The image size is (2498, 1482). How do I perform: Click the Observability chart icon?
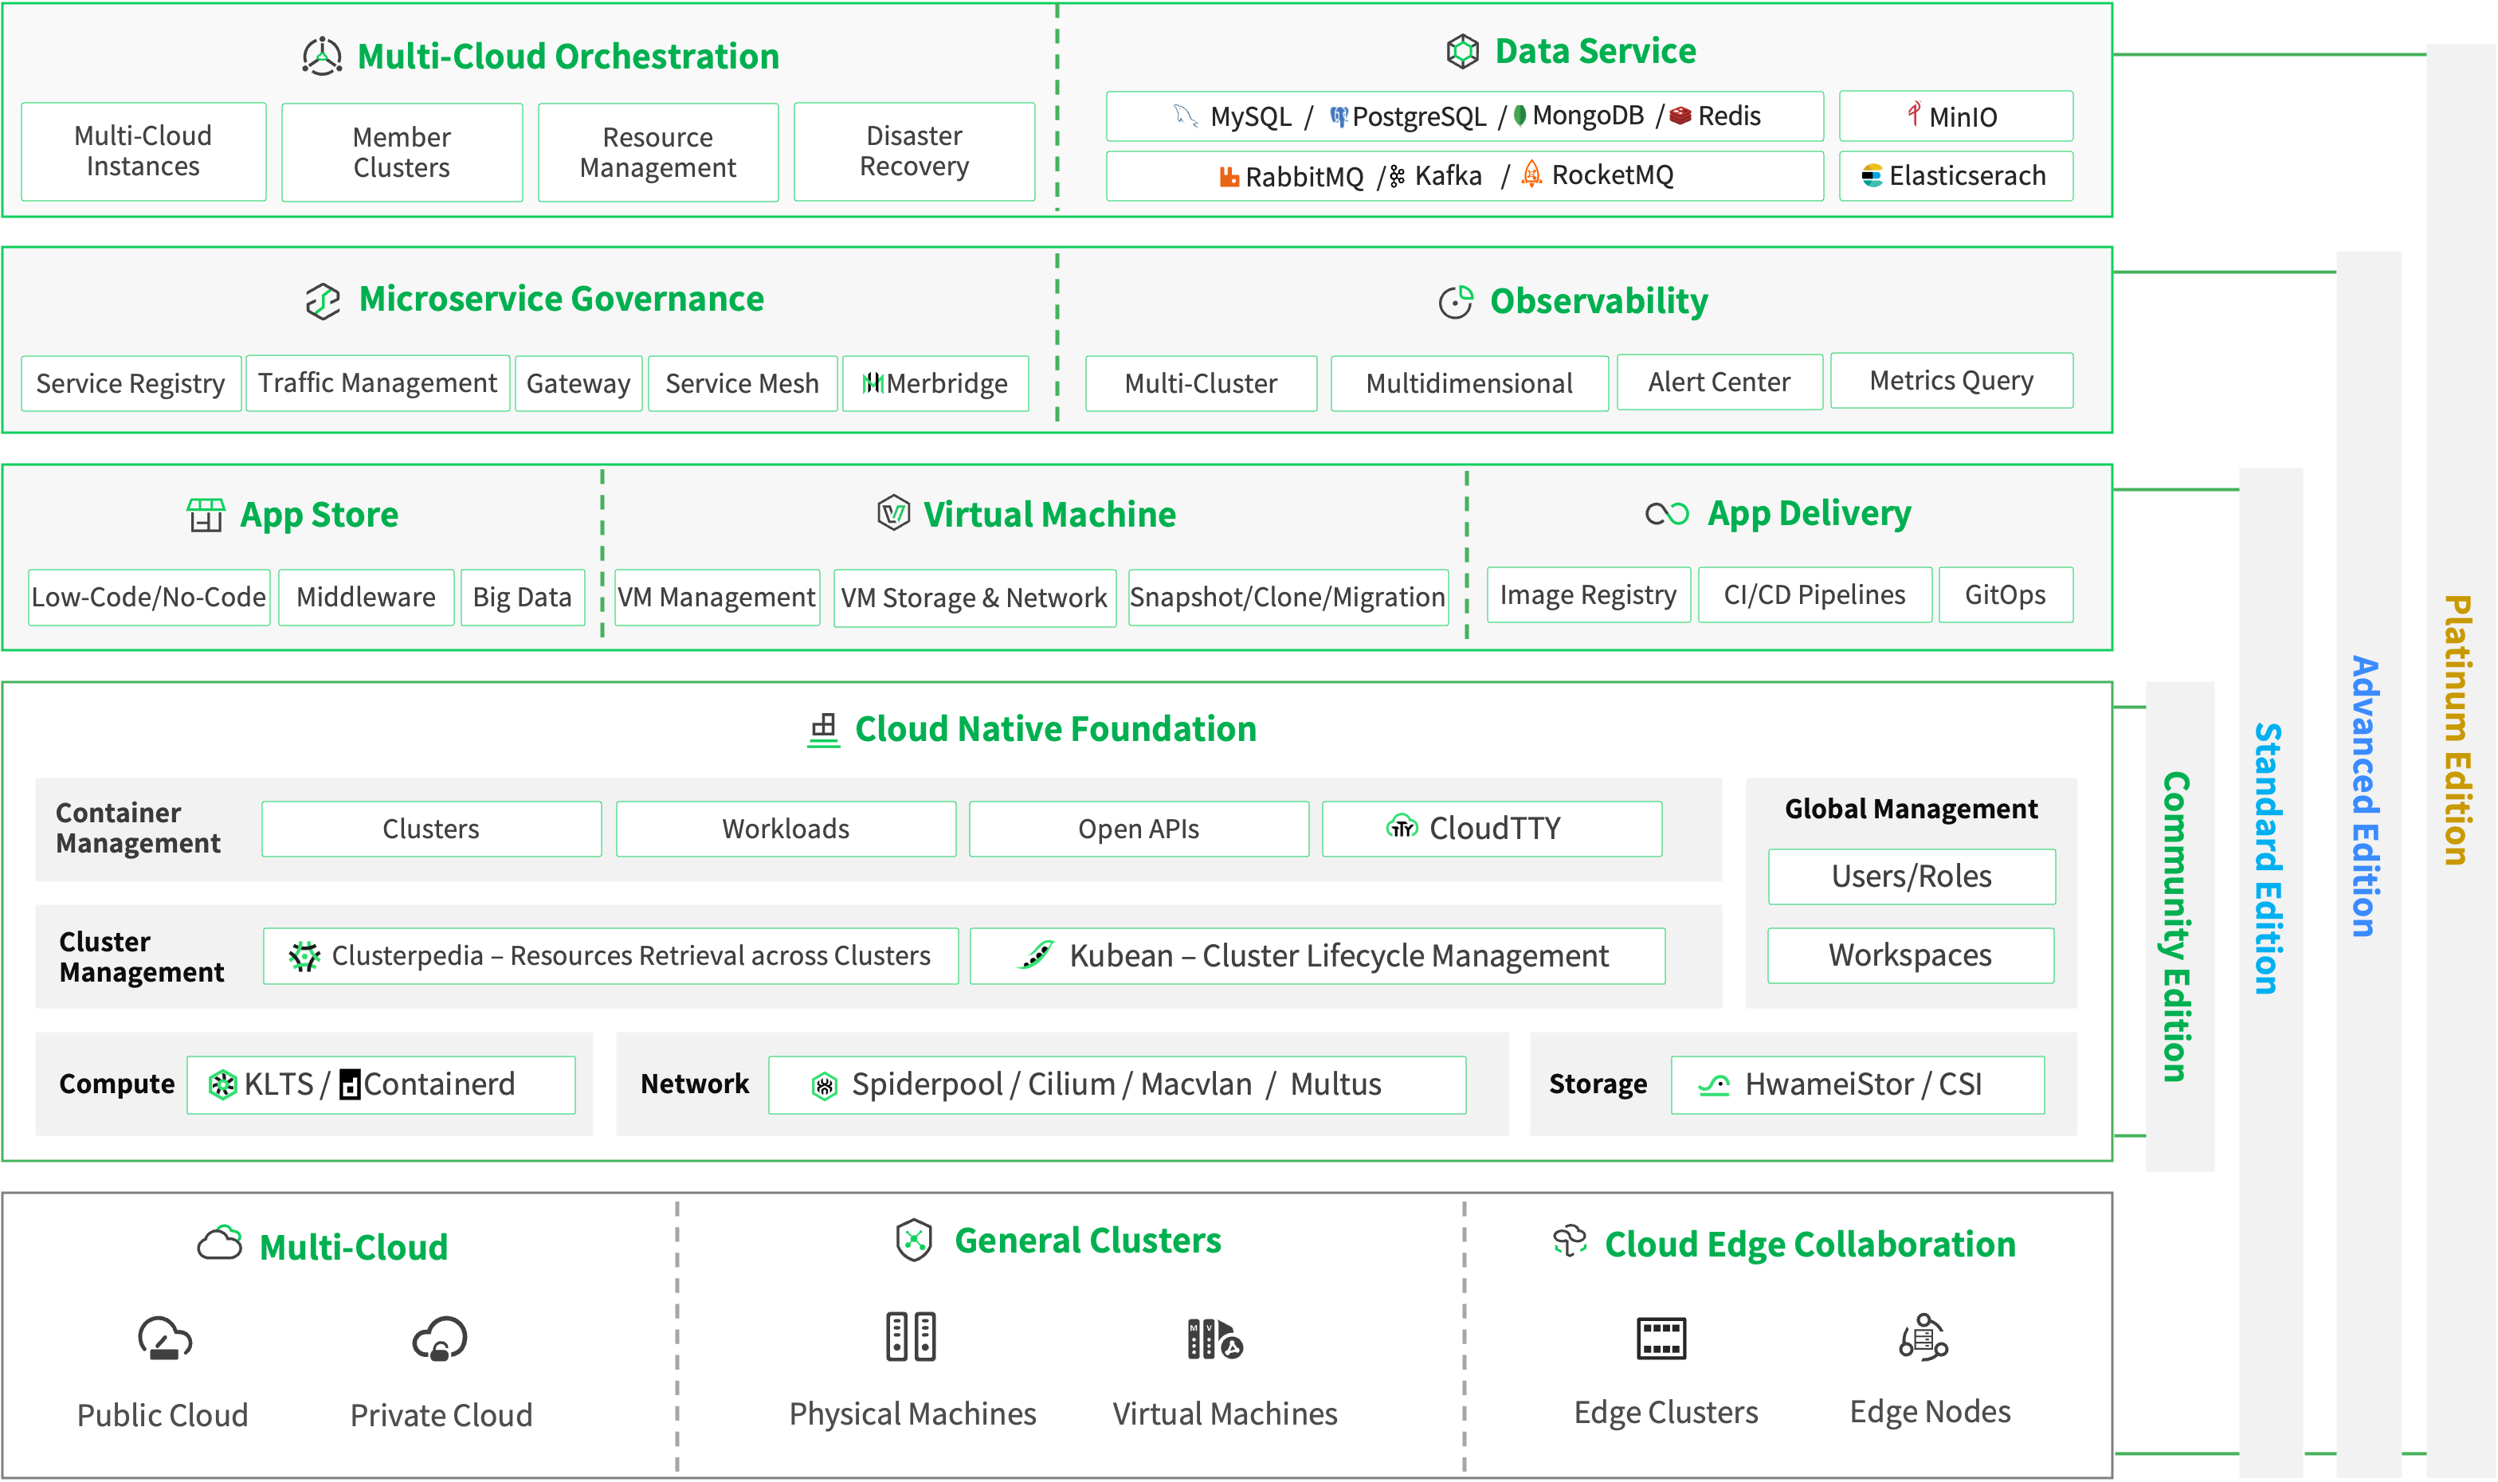click(1455, 302)
